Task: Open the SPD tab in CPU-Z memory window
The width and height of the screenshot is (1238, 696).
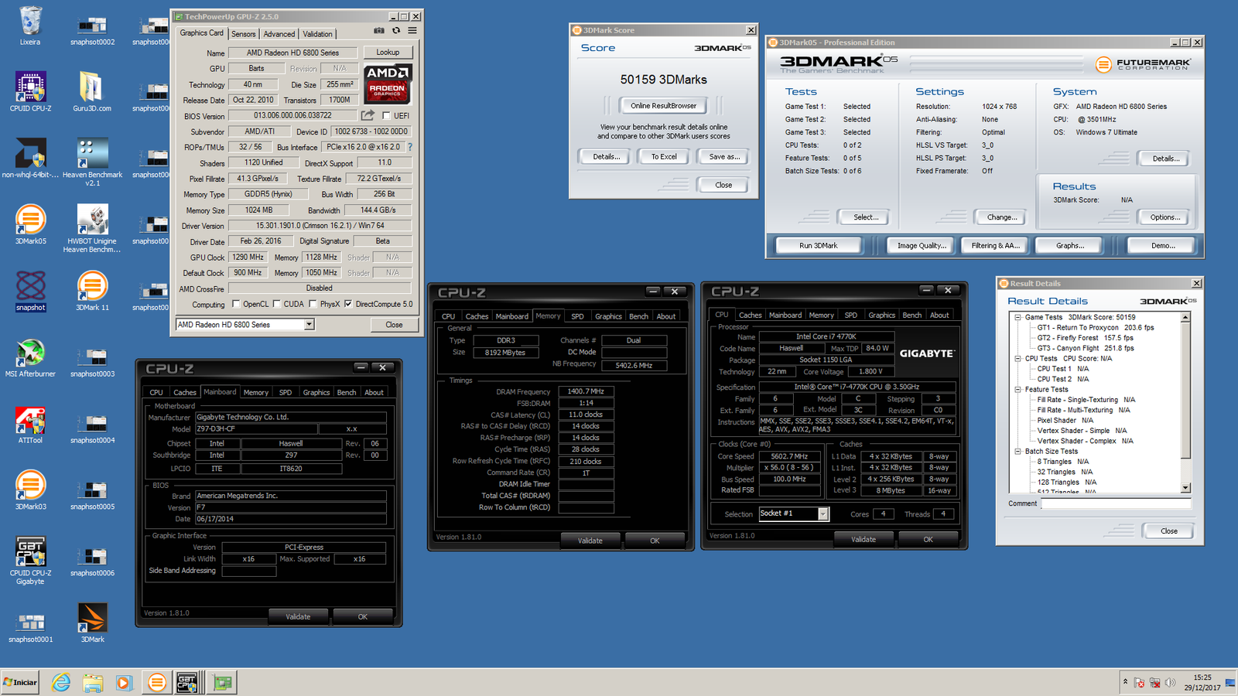Action: tap(577, 316)
